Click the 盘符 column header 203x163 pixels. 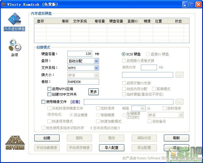[x=40, y=21]
